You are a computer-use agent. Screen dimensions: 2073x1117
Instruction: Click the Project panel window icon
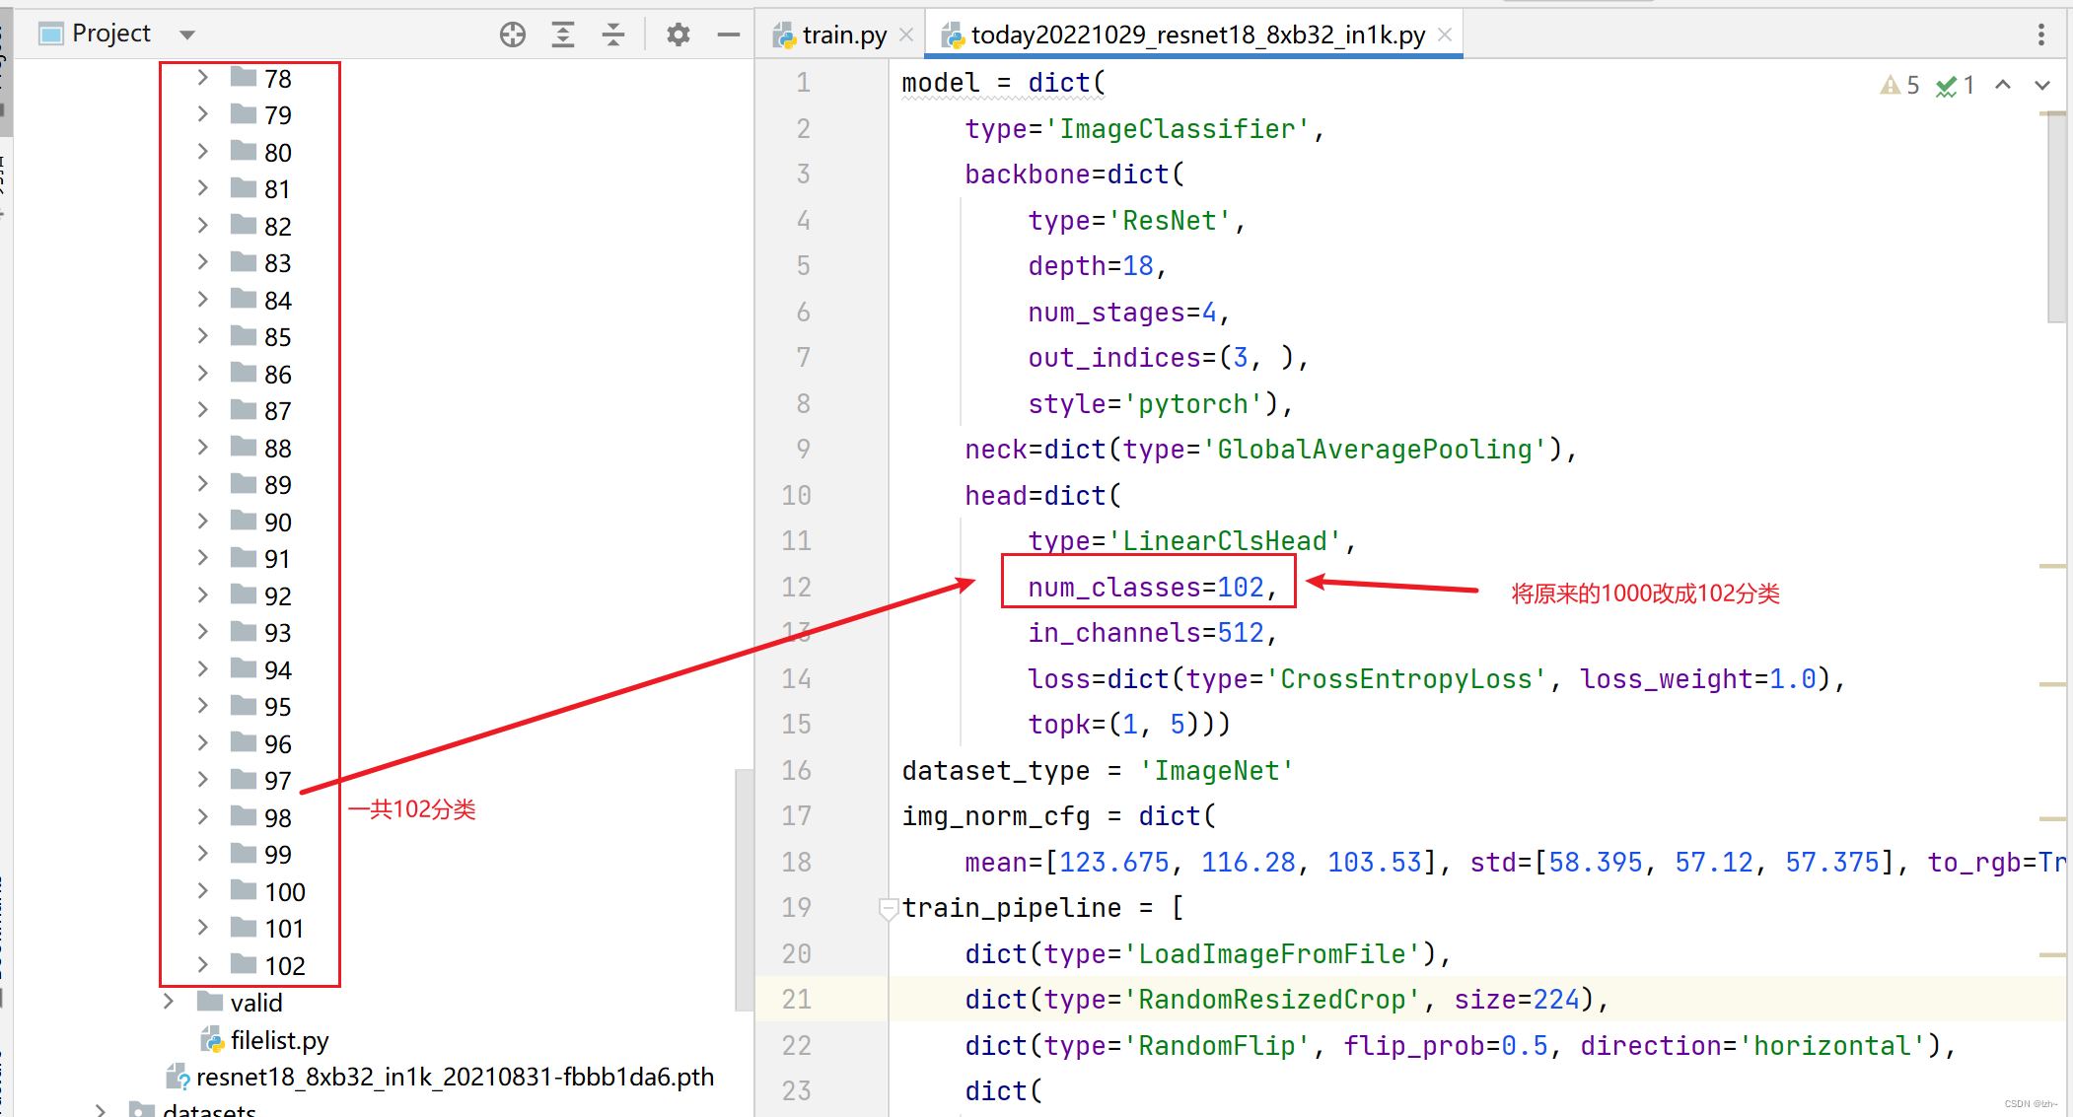51,35
